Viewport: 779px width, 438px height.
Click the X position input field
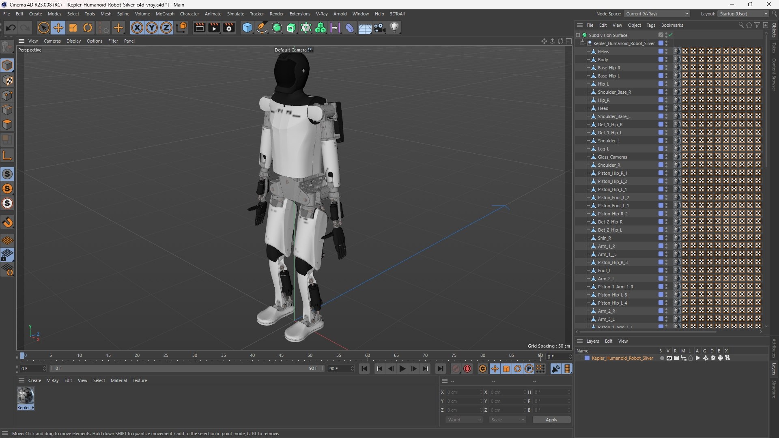[465, 392]
